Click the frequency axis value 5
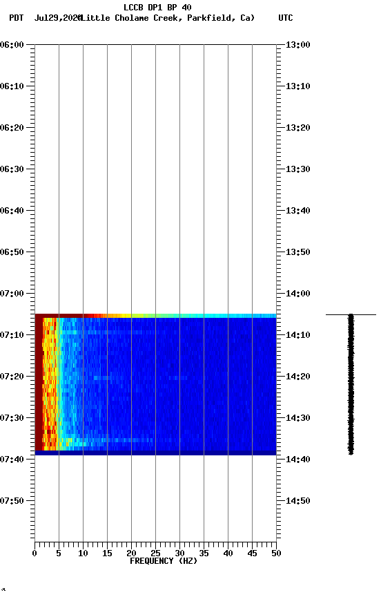 pos(59,553)
